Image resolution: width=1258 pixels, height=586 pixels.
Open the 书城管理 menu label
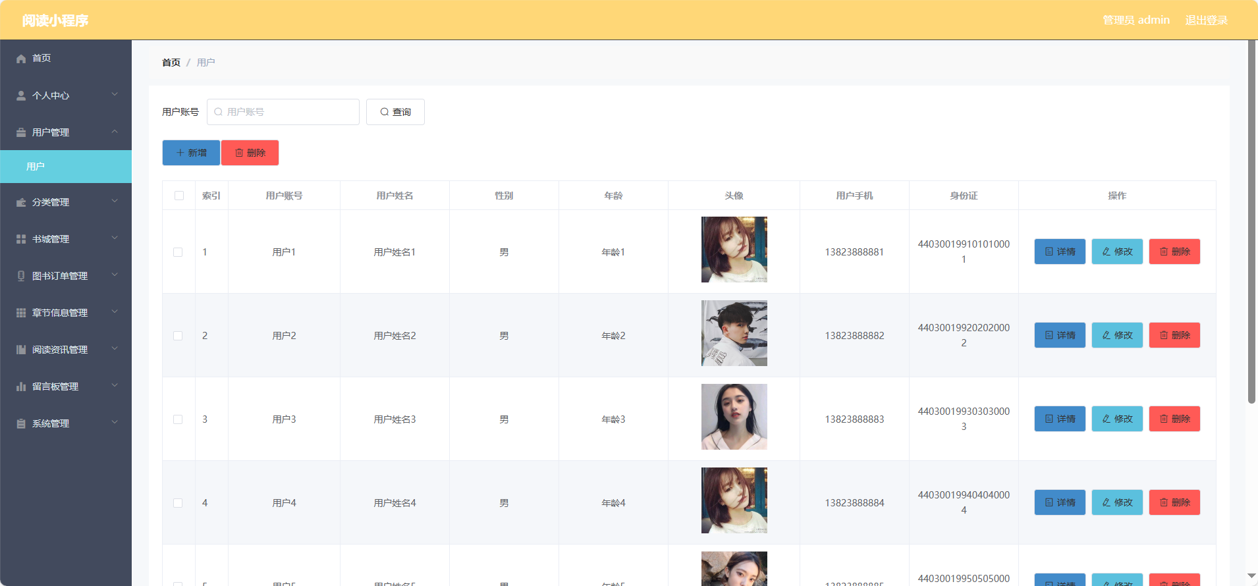pos(51,239)
